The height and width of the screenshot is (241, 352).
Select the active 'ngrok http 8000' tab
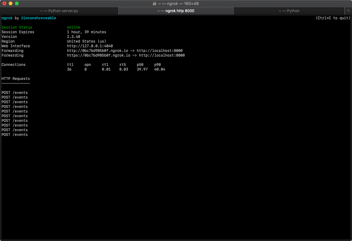coord(176,11)
